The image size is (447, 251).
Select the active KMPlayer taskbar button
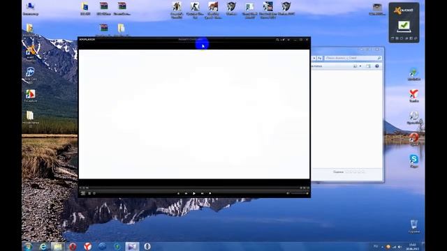[x=132, y=246]
